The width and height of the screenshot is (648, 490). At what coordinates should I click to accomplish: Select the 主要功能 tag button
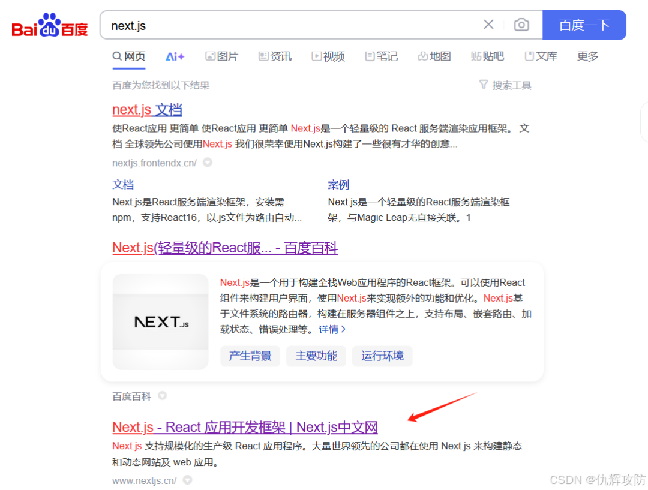pos(316,356)
